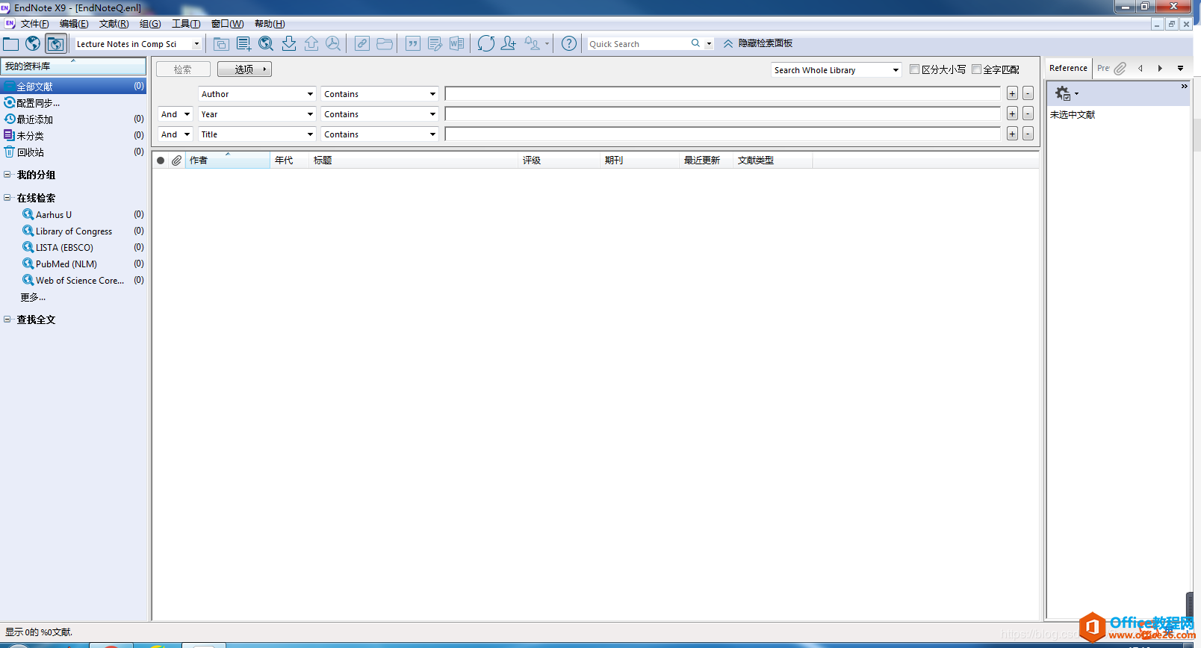
Task: Select Integrated Library and Online Search Mode
Action: [56, 44]
